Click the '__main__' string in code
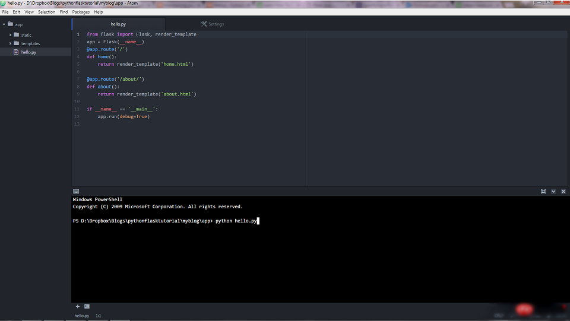This screenshot has height=321, width=570. tap(141, 109)
